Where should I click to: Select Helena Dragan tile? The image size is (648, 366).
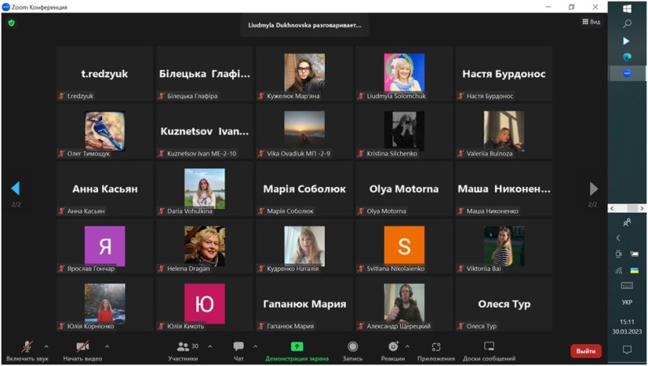click(205, 246)
